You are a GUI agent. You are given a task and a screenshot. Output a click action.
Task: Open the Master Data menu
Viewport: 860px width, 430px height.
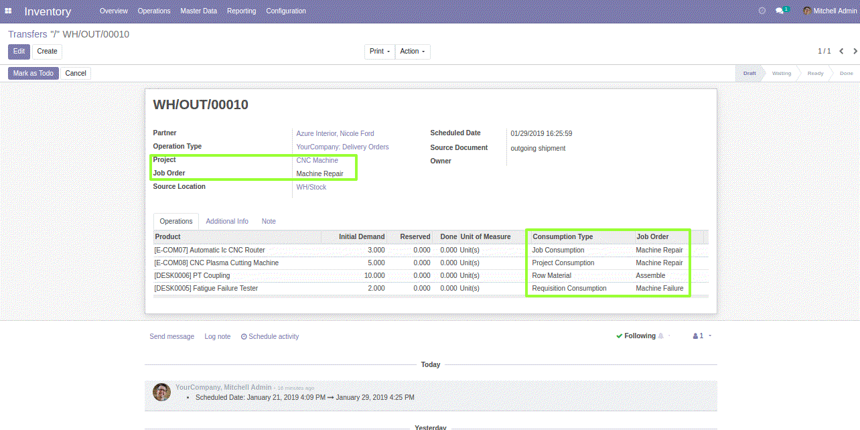click(199, 11)
